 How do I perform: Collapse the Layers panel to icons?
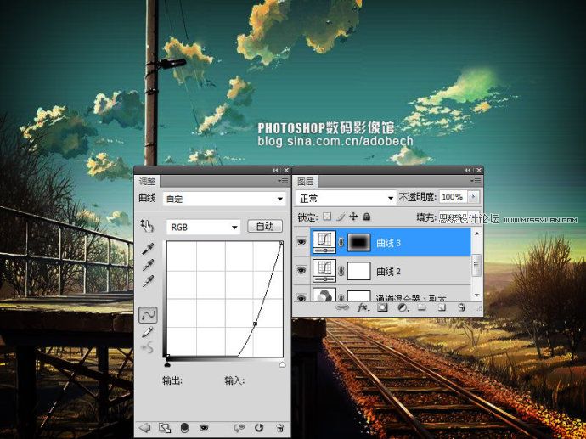tap(468, 170)
